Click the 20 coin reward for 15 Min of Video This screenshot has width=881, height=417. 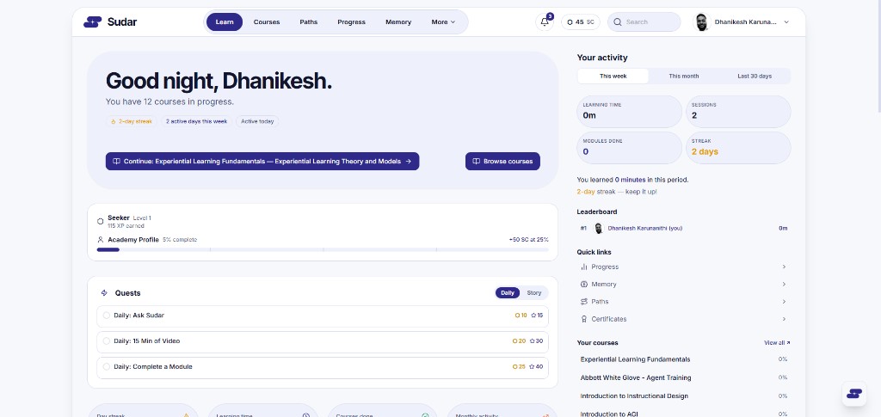pos(519,341)
